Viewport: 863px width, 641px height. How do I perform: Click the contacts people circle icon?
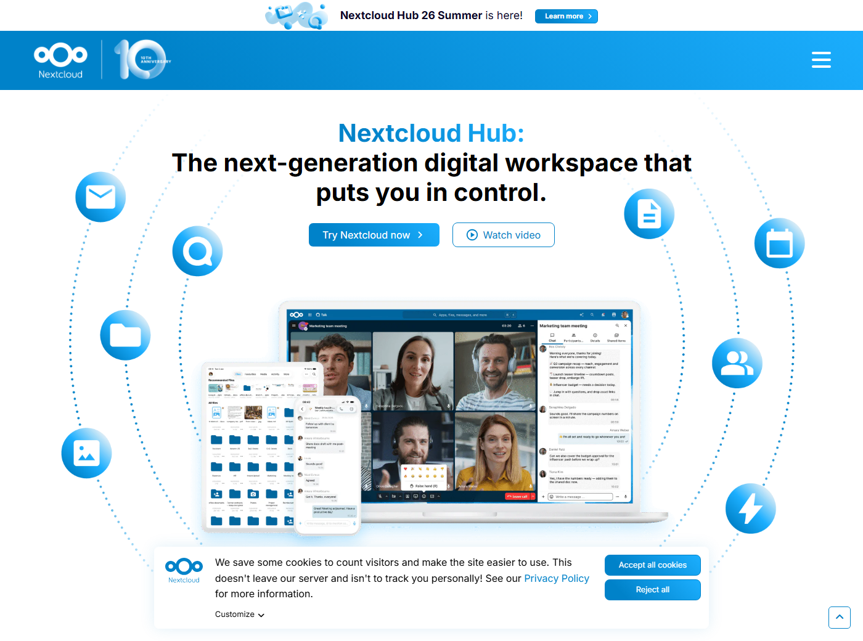click(737, 363)
